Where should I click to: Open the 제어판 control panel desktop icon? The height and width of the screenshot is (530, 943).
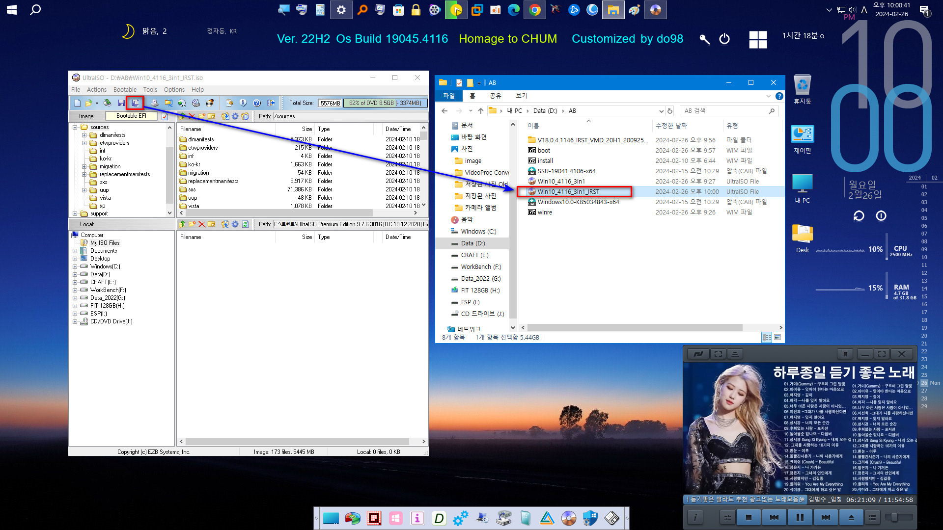[802, 140]
